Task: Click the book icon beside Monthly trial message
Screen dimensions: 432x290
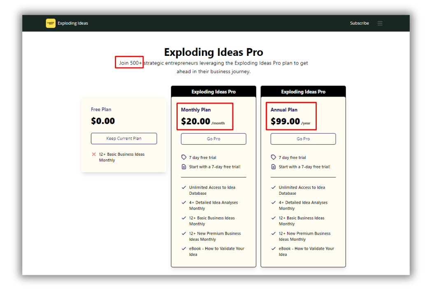Action: 184,167
